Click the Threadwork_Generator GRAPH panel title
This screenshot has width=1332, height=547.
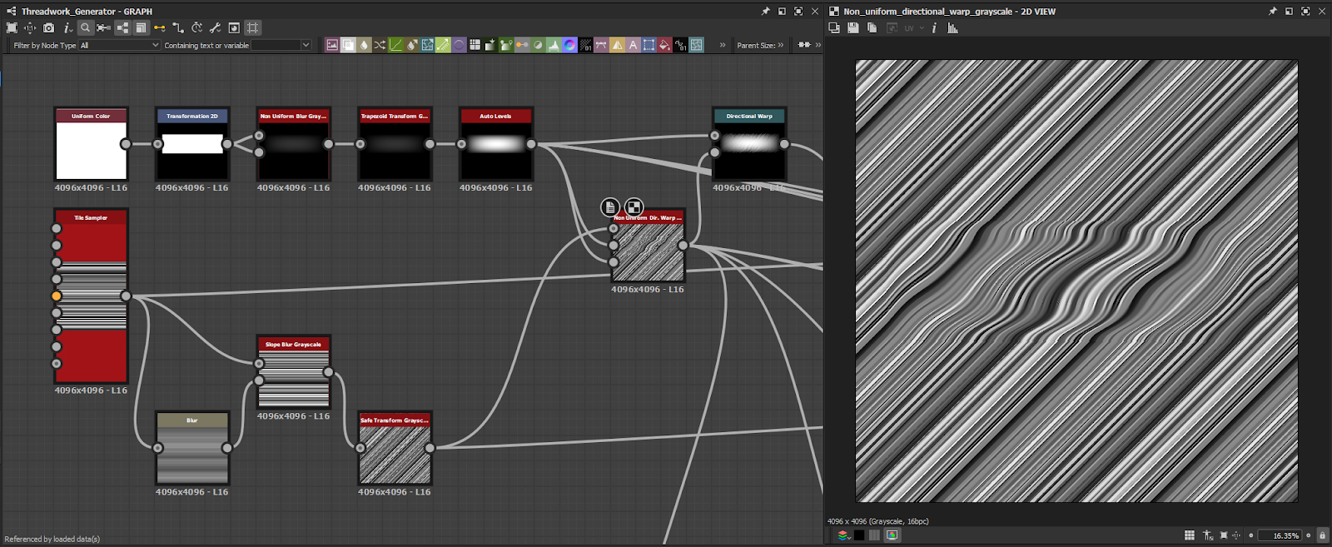tap(87, 12)
